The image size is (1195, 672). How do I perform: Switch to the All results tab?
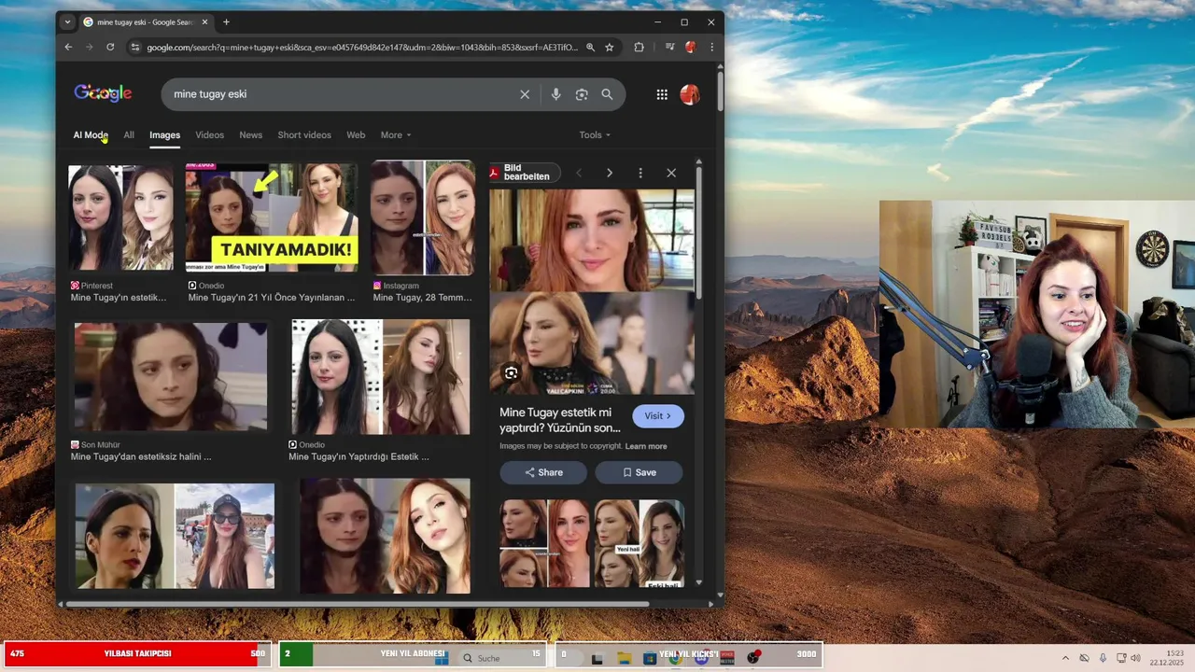129,135
